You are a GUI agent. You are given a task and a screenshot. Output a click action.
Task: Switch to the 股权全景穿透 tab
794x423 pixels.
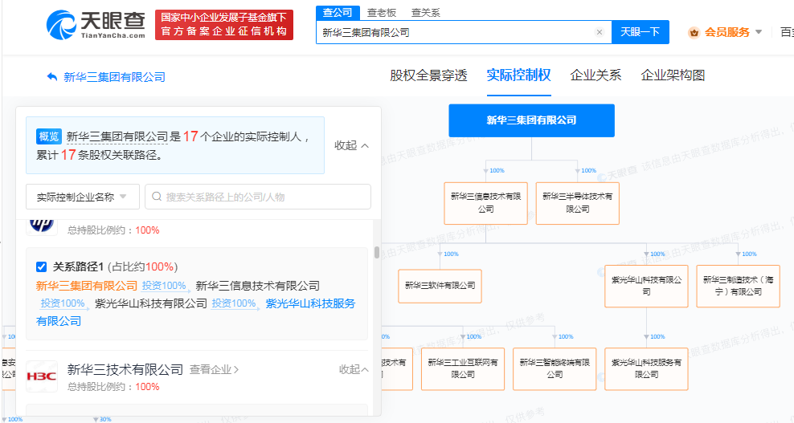click(428, 75)
